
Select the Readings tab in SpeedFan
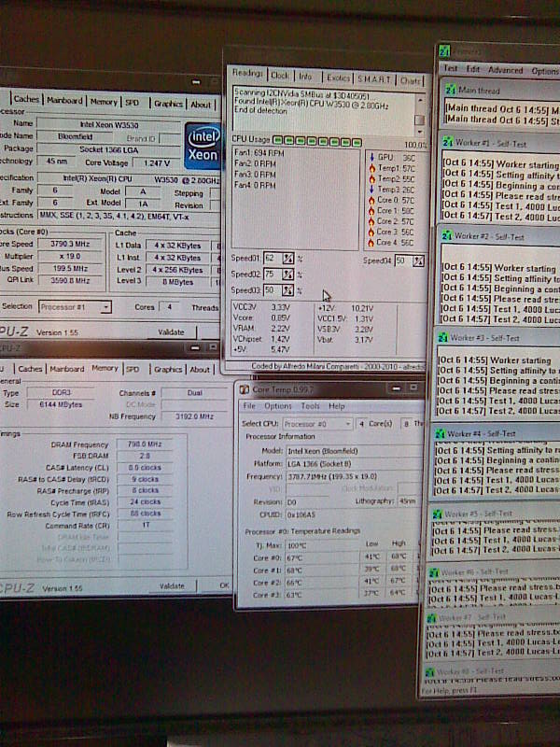(247, 73)
